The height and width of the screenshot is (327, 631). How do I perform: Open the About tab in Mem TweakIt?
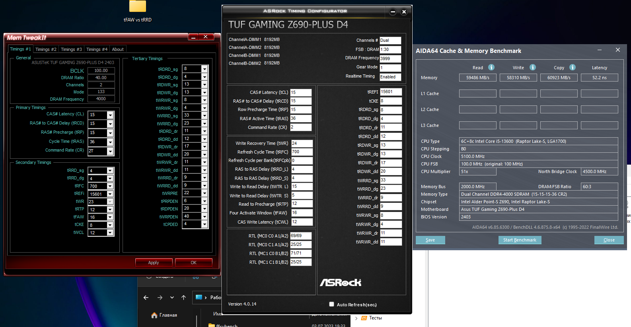coord(118,49)
